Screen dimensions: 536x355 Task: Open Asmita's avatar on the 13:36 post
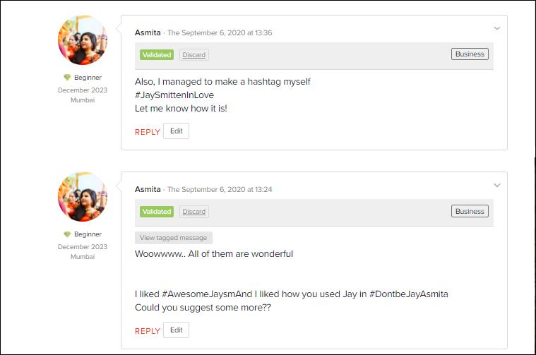click(83, 40)
